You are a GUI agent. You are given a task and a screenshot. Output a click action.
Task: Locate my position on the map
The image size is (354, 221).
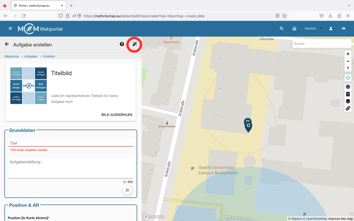tap(348, 78)
